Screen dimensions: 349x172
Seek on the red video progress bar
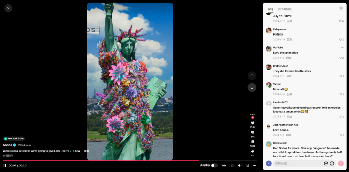(130, 160)
